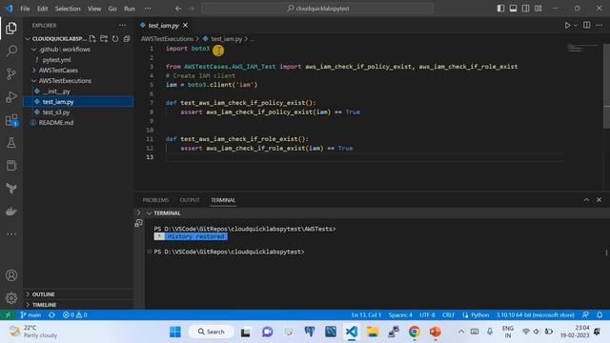This screenshot has height=343, width=610.
Task: Open the Go menu
Action: tap(112, 9)
